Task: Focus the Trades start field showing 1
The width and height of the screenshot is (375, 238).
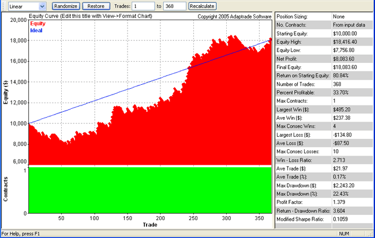Action: (143, 6)
